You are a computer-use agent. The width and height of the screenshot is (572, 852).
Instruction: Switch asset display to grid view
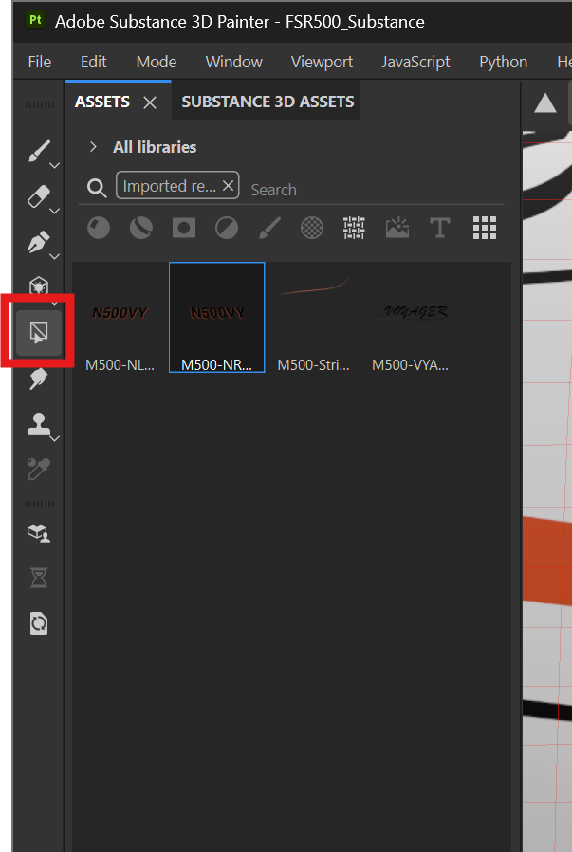coord(485,228)
